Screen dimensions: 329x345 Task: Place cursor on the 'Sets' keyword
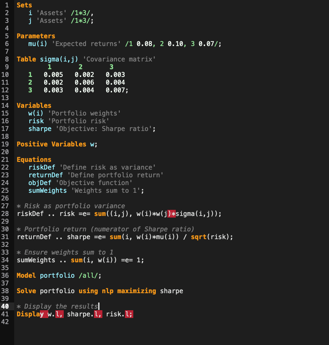click(x=24, y=5)
